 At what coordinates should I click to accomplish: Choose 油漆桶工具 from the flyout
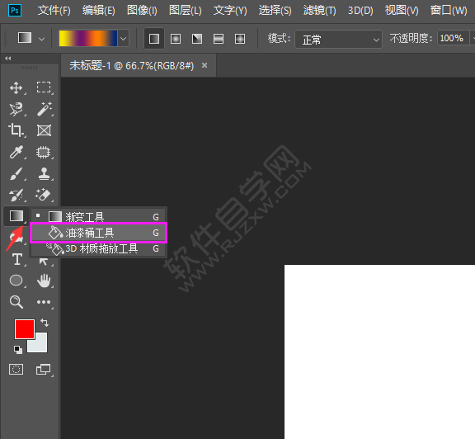pyautogui.click(x=98, y=233)
